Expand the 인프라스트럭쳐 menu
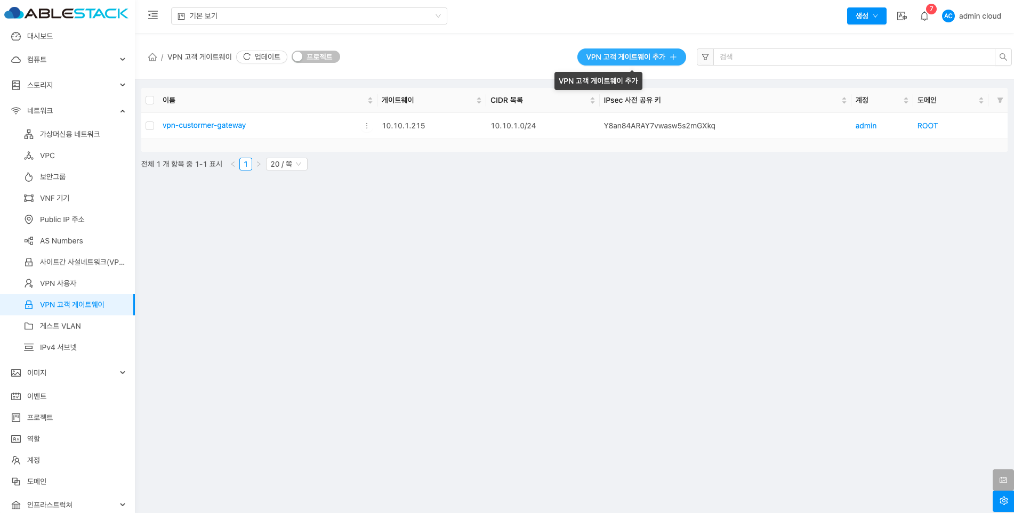The width and height of the screenshot is (1014, 513). pyautogui.click(x=68, y=504)
